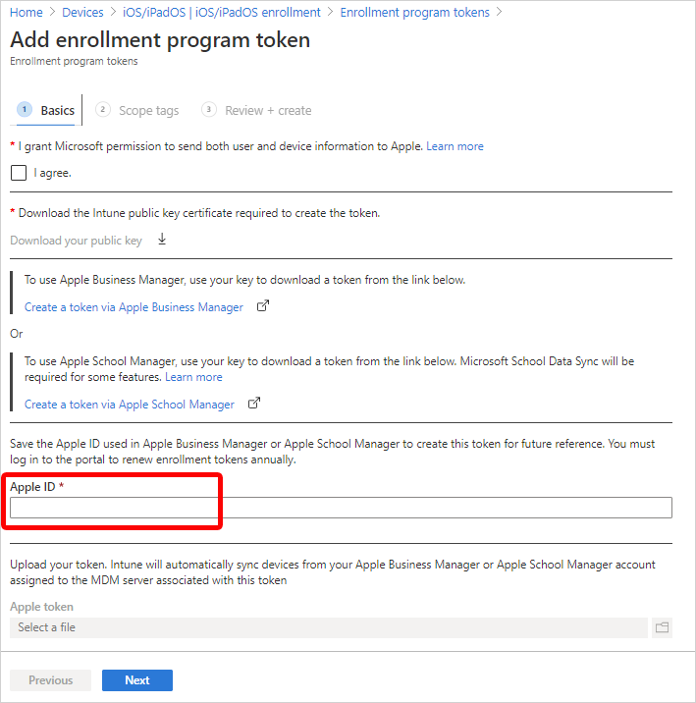696x703 pixels.
Task: Click external link icon beside Apple School Manager
Action: [x=254, y=404]
